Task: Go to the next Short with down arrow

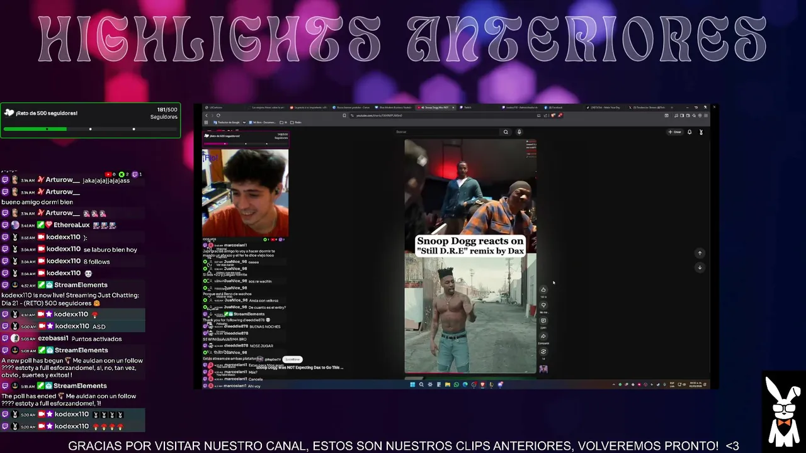Action: [699, 267]
